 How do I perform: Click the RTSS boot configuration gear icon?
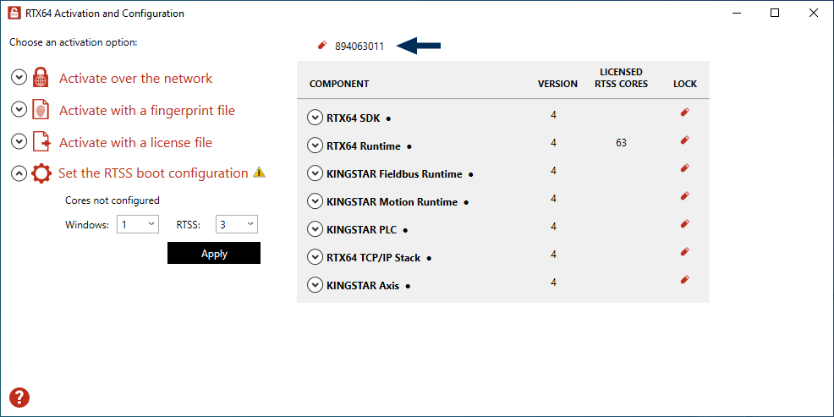41,173
